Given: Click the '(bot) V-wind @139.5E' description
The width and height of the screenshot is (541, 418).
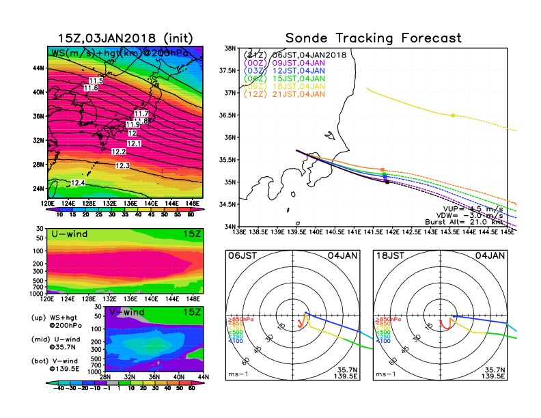Looking at the screenshot, I should click(55, 365).
